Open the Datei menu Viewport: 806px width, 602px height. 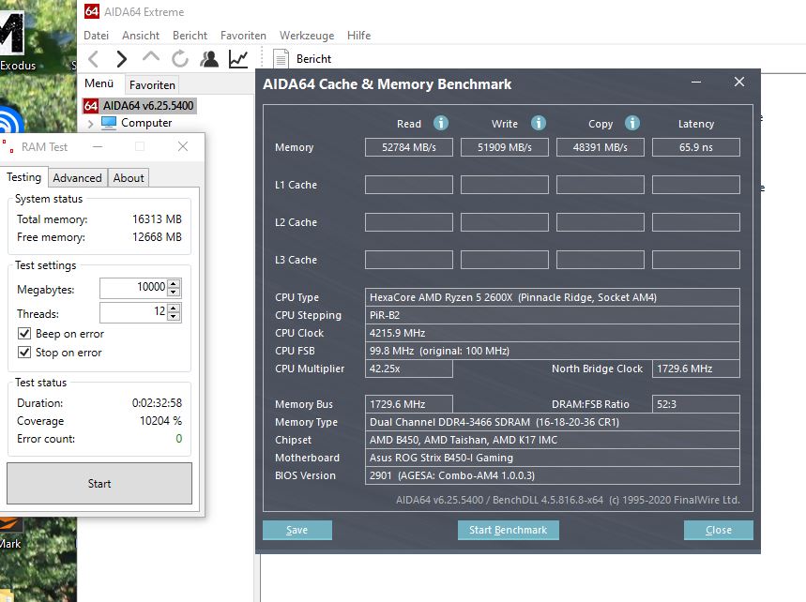(96, 36)
